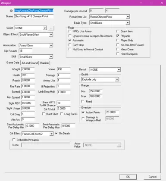The height and width of the screenshot is (181, 166).
Task: Click the Base VATS To-Hit Chance field
Action: pos(64,103)
